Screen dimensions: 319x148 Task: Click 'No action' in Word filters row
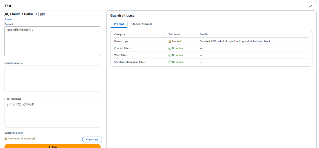[178, 55]
